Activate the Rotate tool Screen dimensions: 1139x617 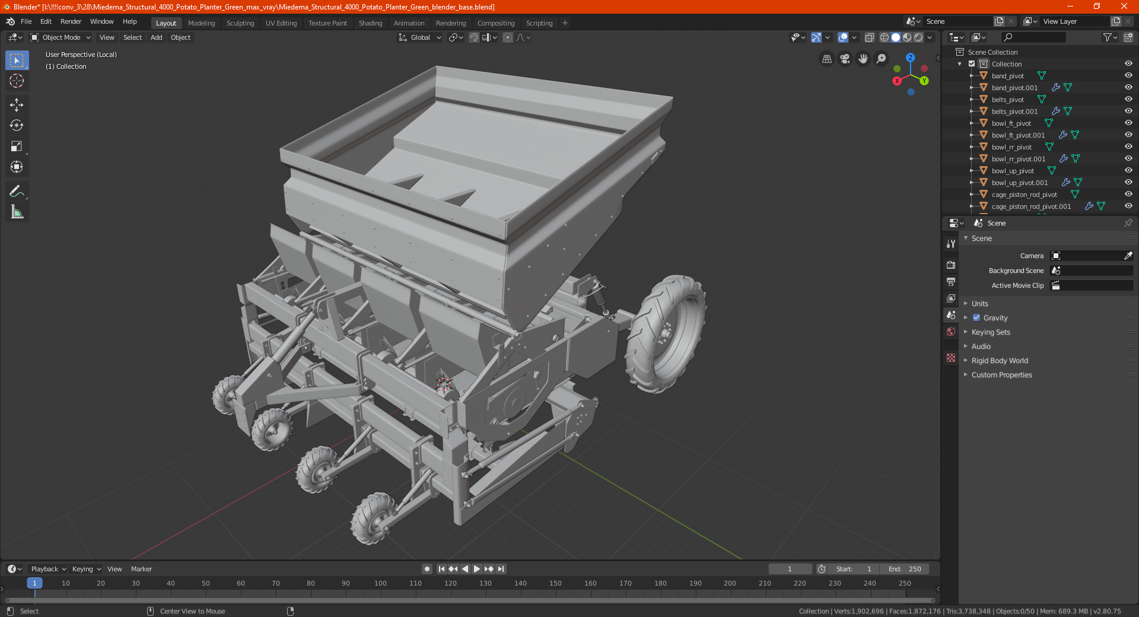point(17,126)
